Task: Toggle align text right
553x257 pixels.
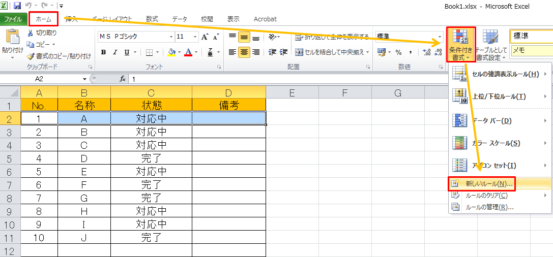Action: (256, 52)
